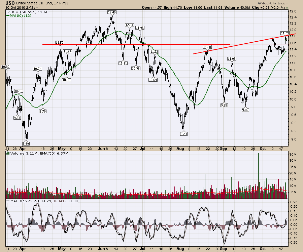Image resolution: width=303 pixels, height=252 pixels.
Task: Click the 10.80 price label
Action: 5,67
